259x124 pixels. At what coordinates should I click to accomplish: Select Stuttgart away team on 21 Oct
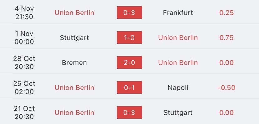point(178,113)
